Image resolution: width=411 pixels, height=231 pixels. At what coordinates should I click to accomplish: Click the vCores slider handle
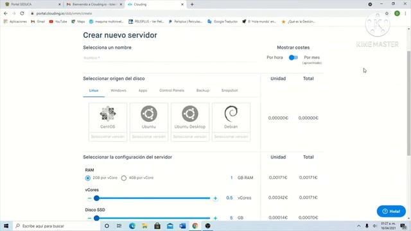click(x=96, y=198)
